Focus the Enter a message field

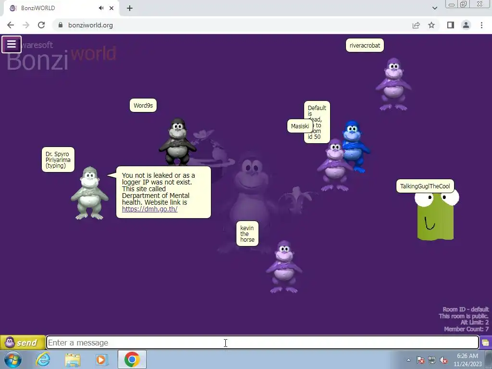[262, 342]
